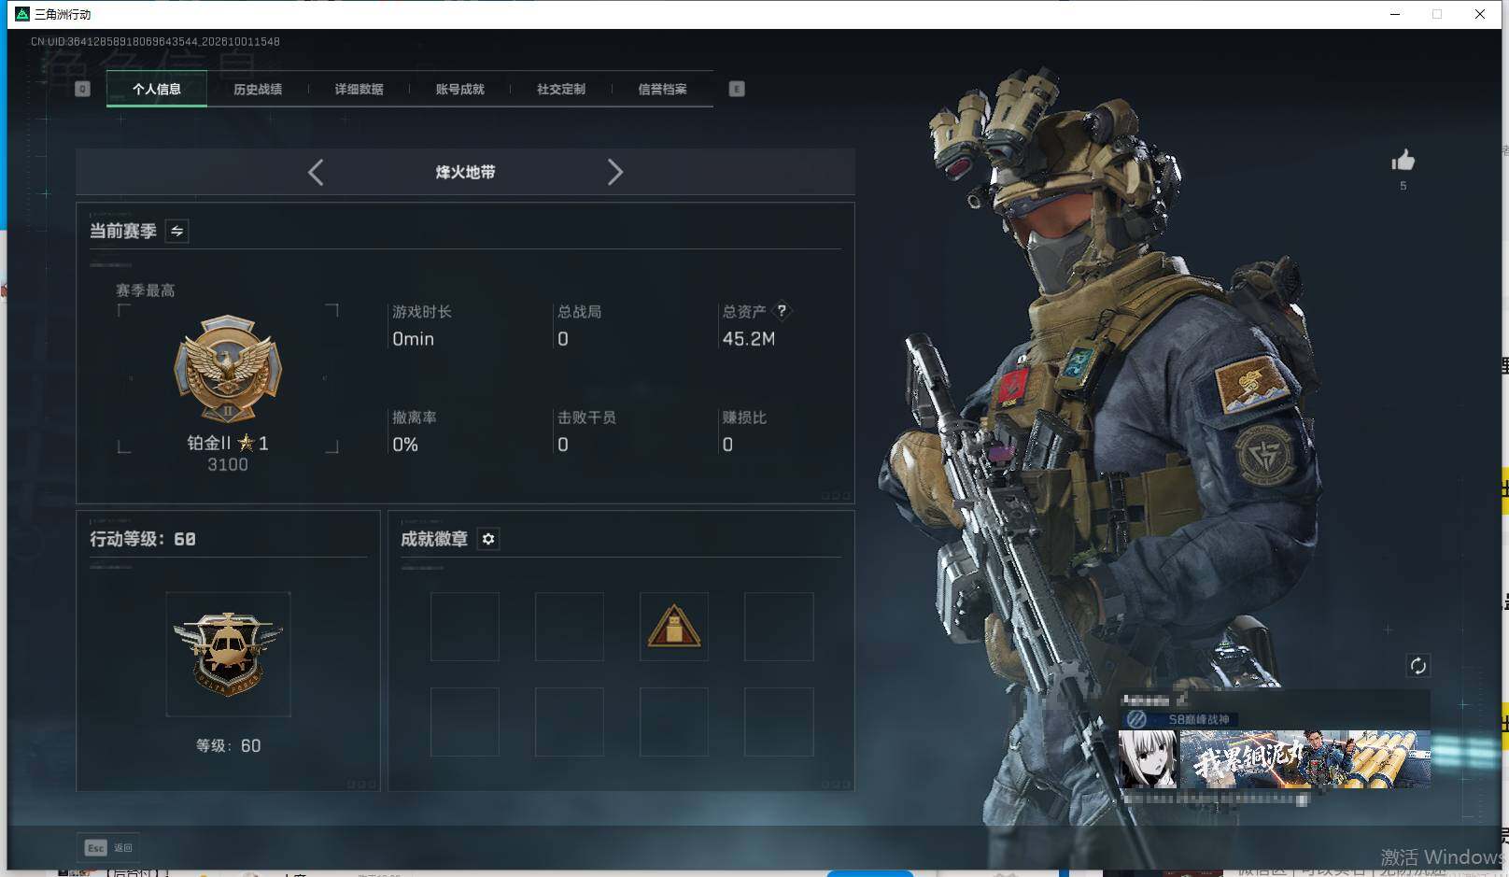The image size is (1509, 877).
Task: Select the 账号成就 tab
Action: point(459,90)
